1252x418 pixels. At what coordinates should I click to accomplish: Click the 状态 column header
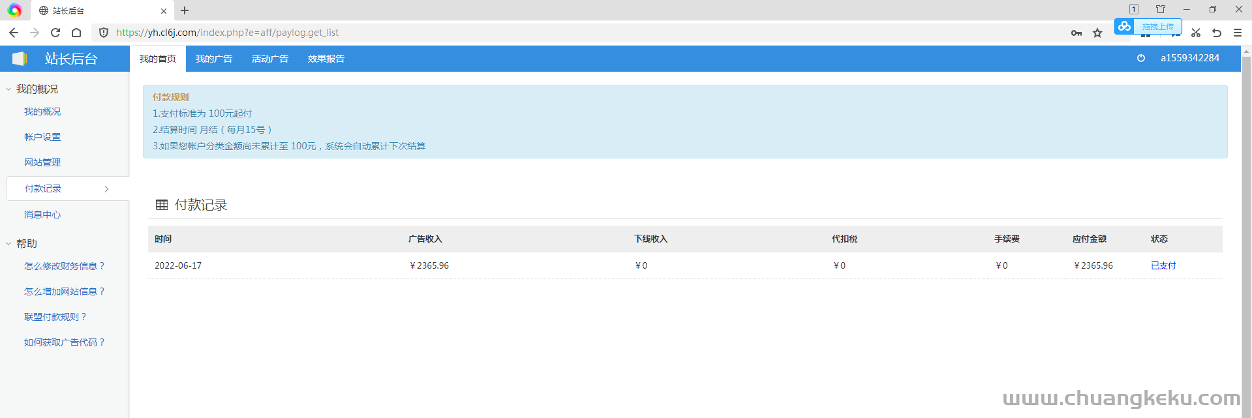pos(1159,239)
